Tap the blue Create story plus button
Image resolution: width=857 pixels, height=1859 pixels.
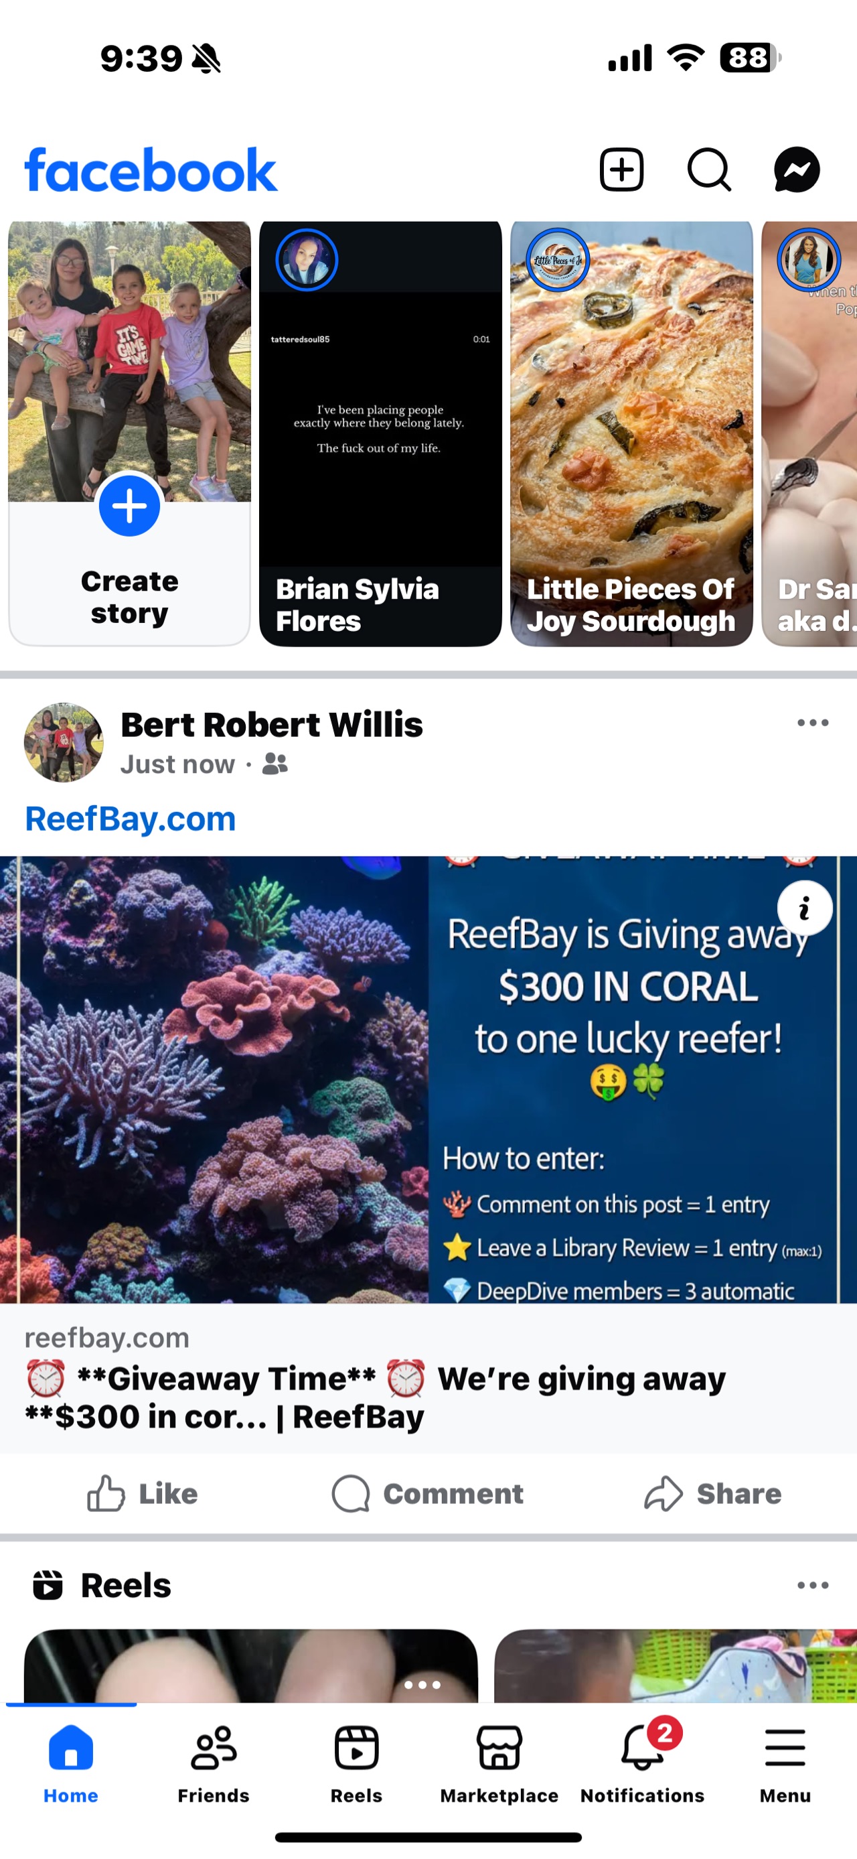pyautogui.click(x=129, y=505)
